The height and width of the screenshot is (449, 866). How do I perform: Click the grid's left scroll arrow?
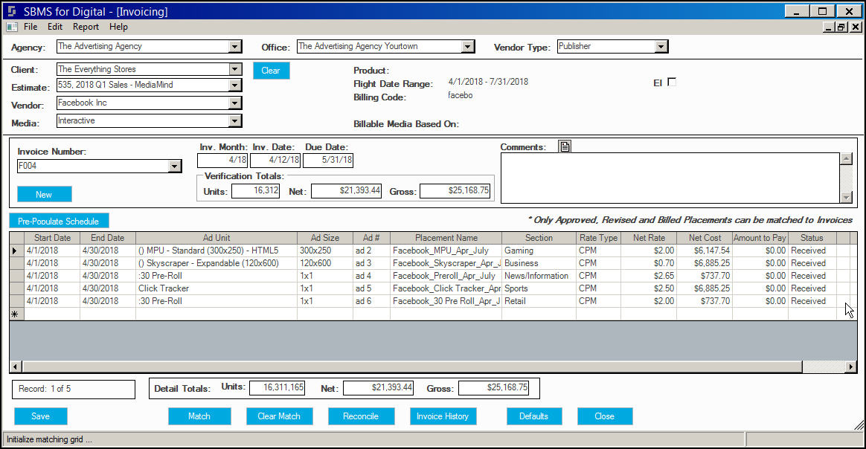tap(16, 366)
